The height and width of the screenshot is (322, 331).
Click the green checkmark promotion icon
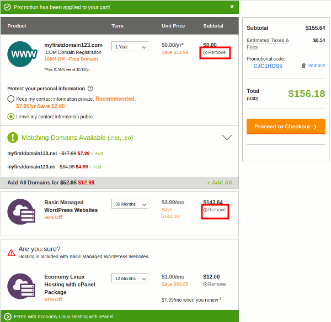pyautogui.click(x=7, y=7)
